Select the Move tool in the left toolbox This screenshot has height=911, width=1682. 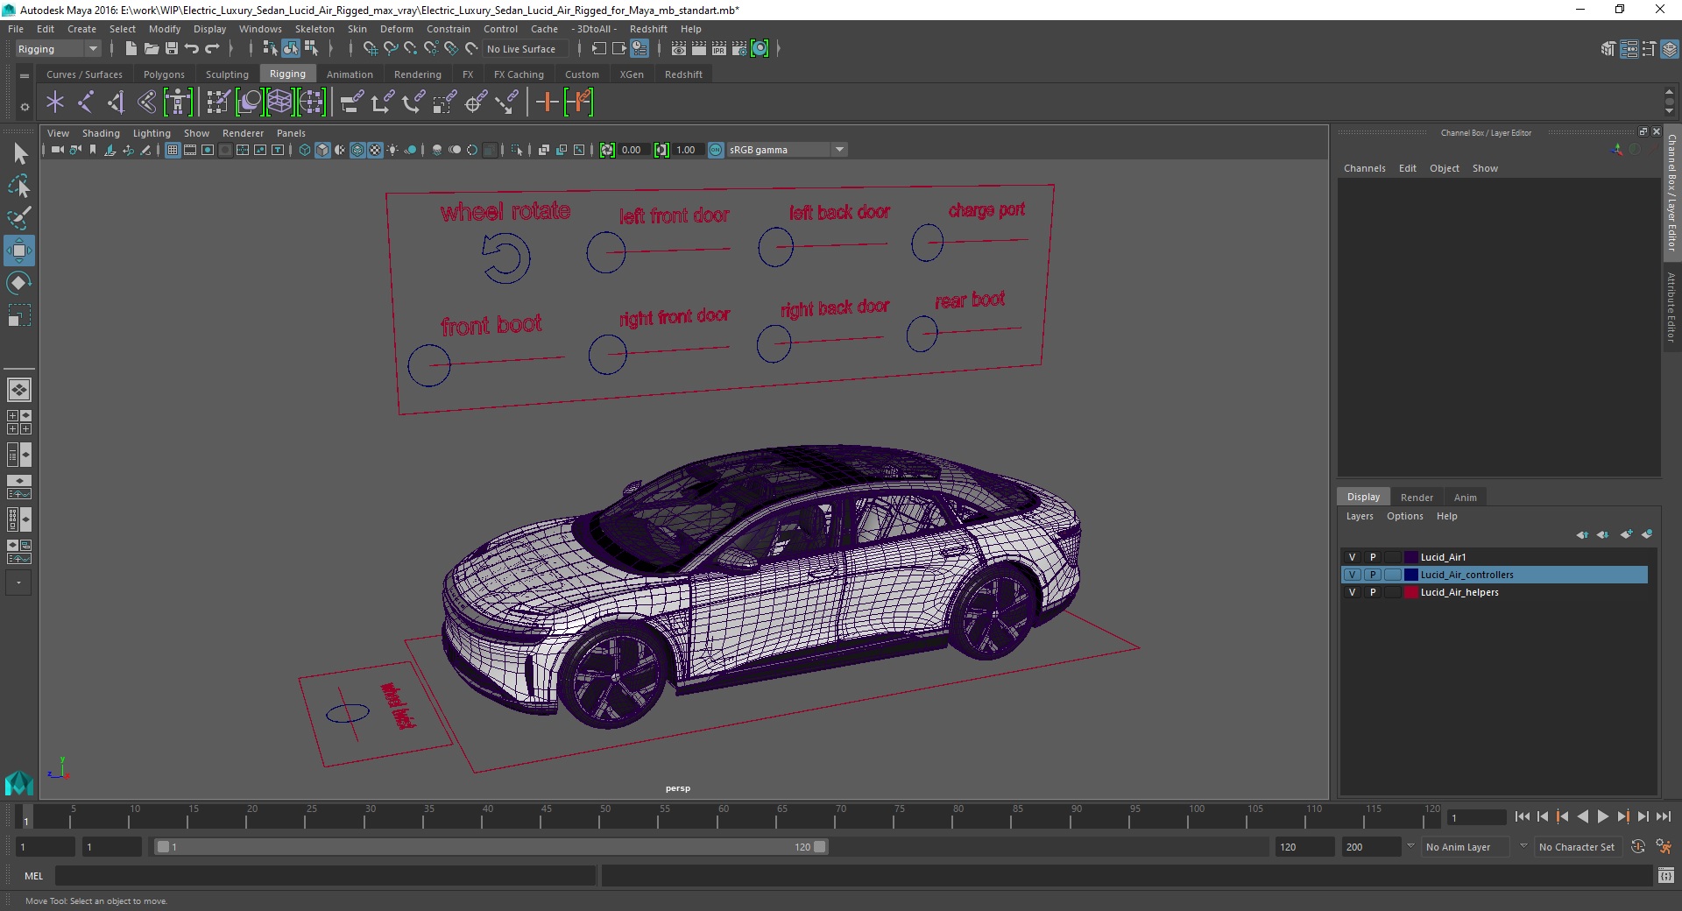click(18, 251)
